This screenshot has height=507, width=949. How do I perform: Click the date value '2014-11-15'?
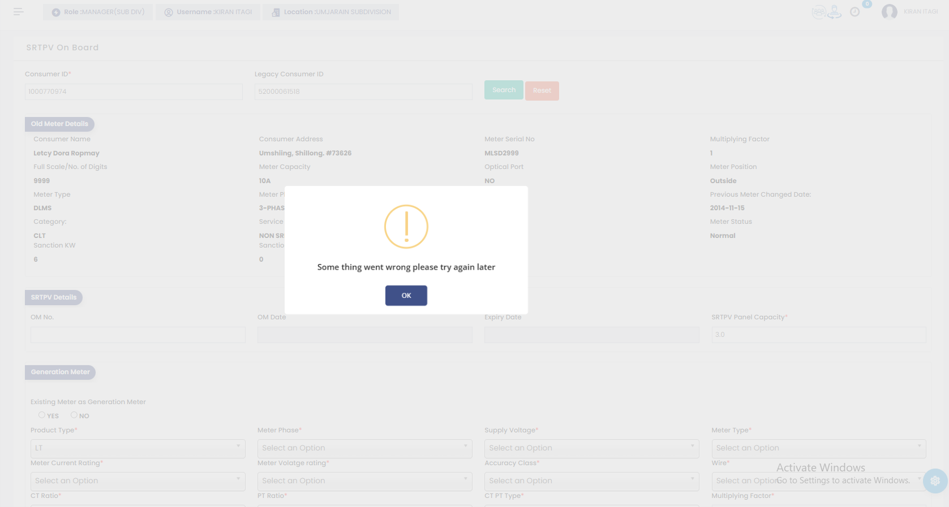(x=727, y=208)
